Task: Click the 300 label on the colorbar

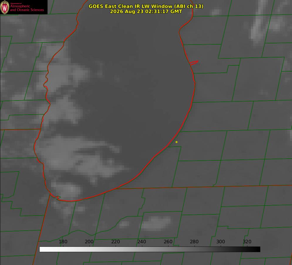Action: 221,242
